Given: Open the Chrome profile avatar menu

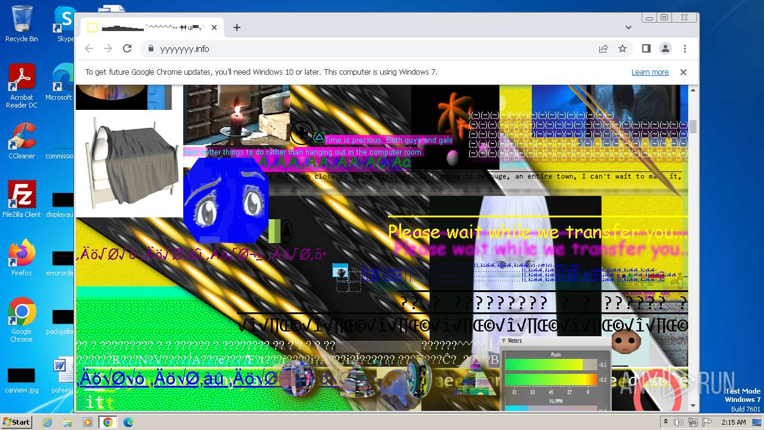Looking at the screenshot, I should coord(665,49).
